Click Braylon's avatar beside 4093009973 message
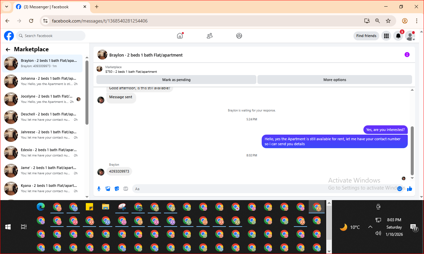 click(x=101, y=172)
